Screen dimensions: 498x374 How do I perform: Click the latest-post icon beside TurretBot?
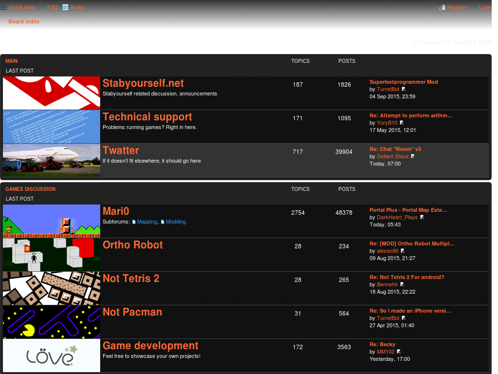tap(403, 89)
